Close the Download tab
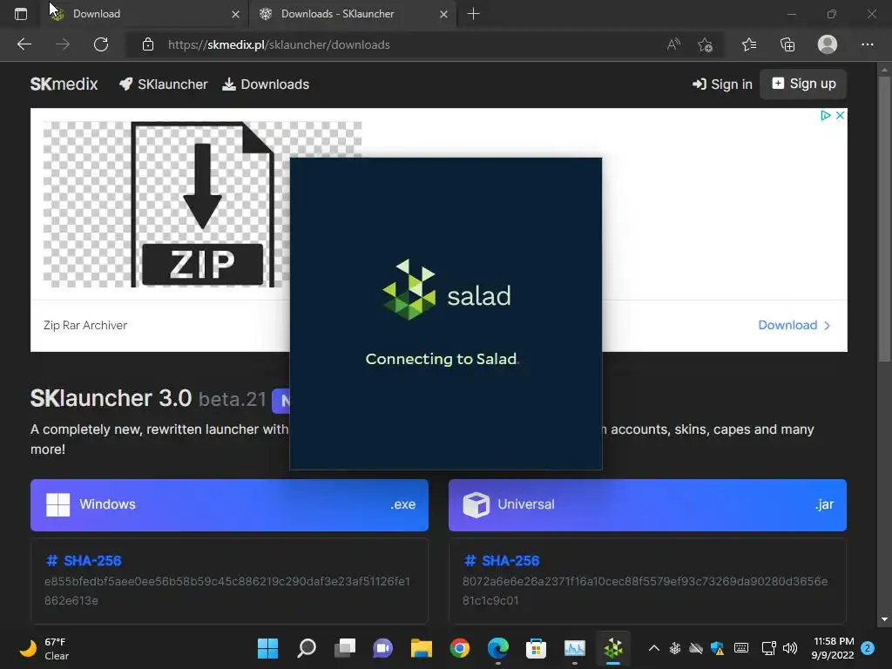This screenshot has width=892, height=669. click(x=235, y=14)
